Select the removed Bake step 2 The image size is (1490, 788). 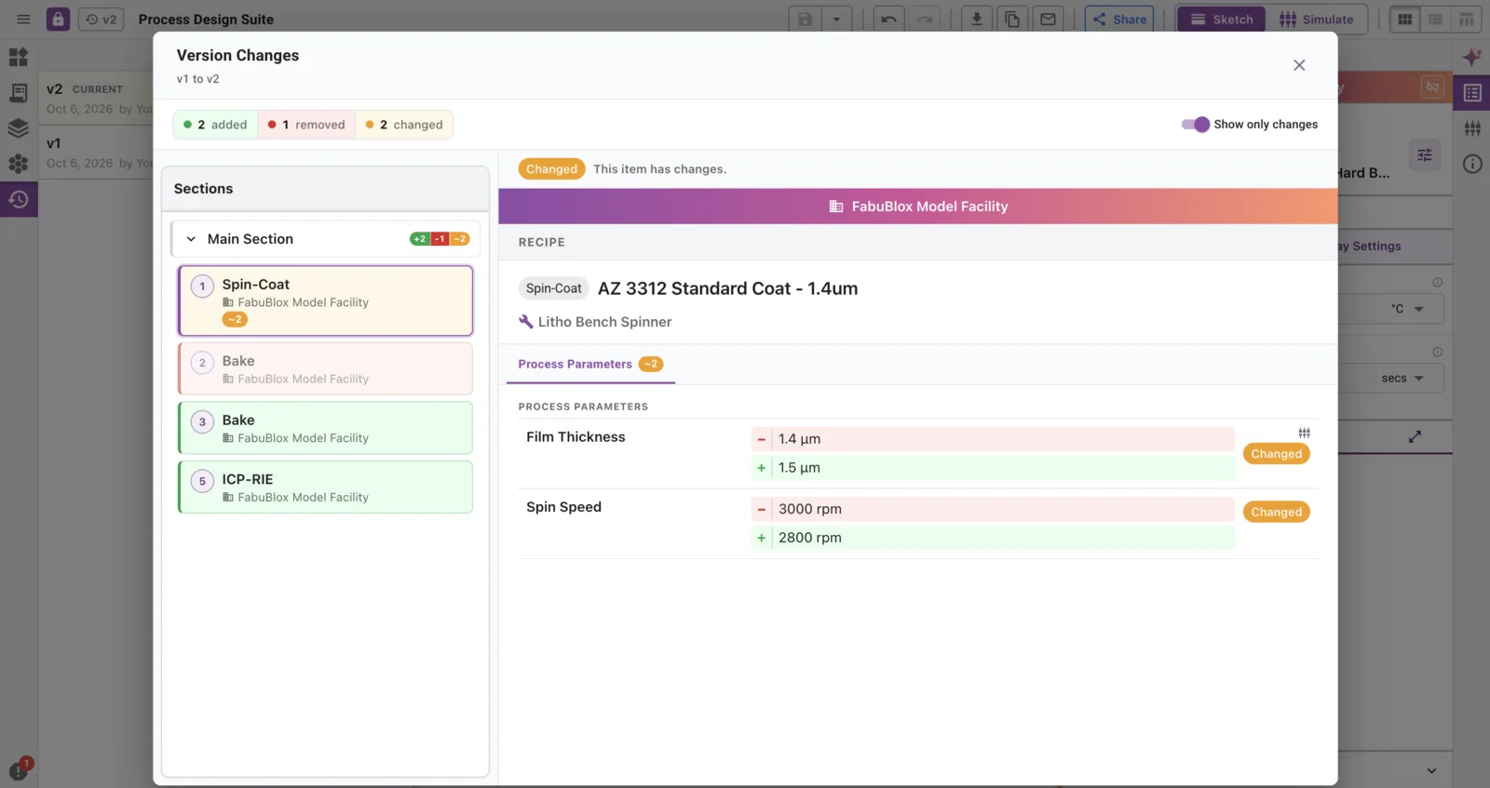pos(325,368)
